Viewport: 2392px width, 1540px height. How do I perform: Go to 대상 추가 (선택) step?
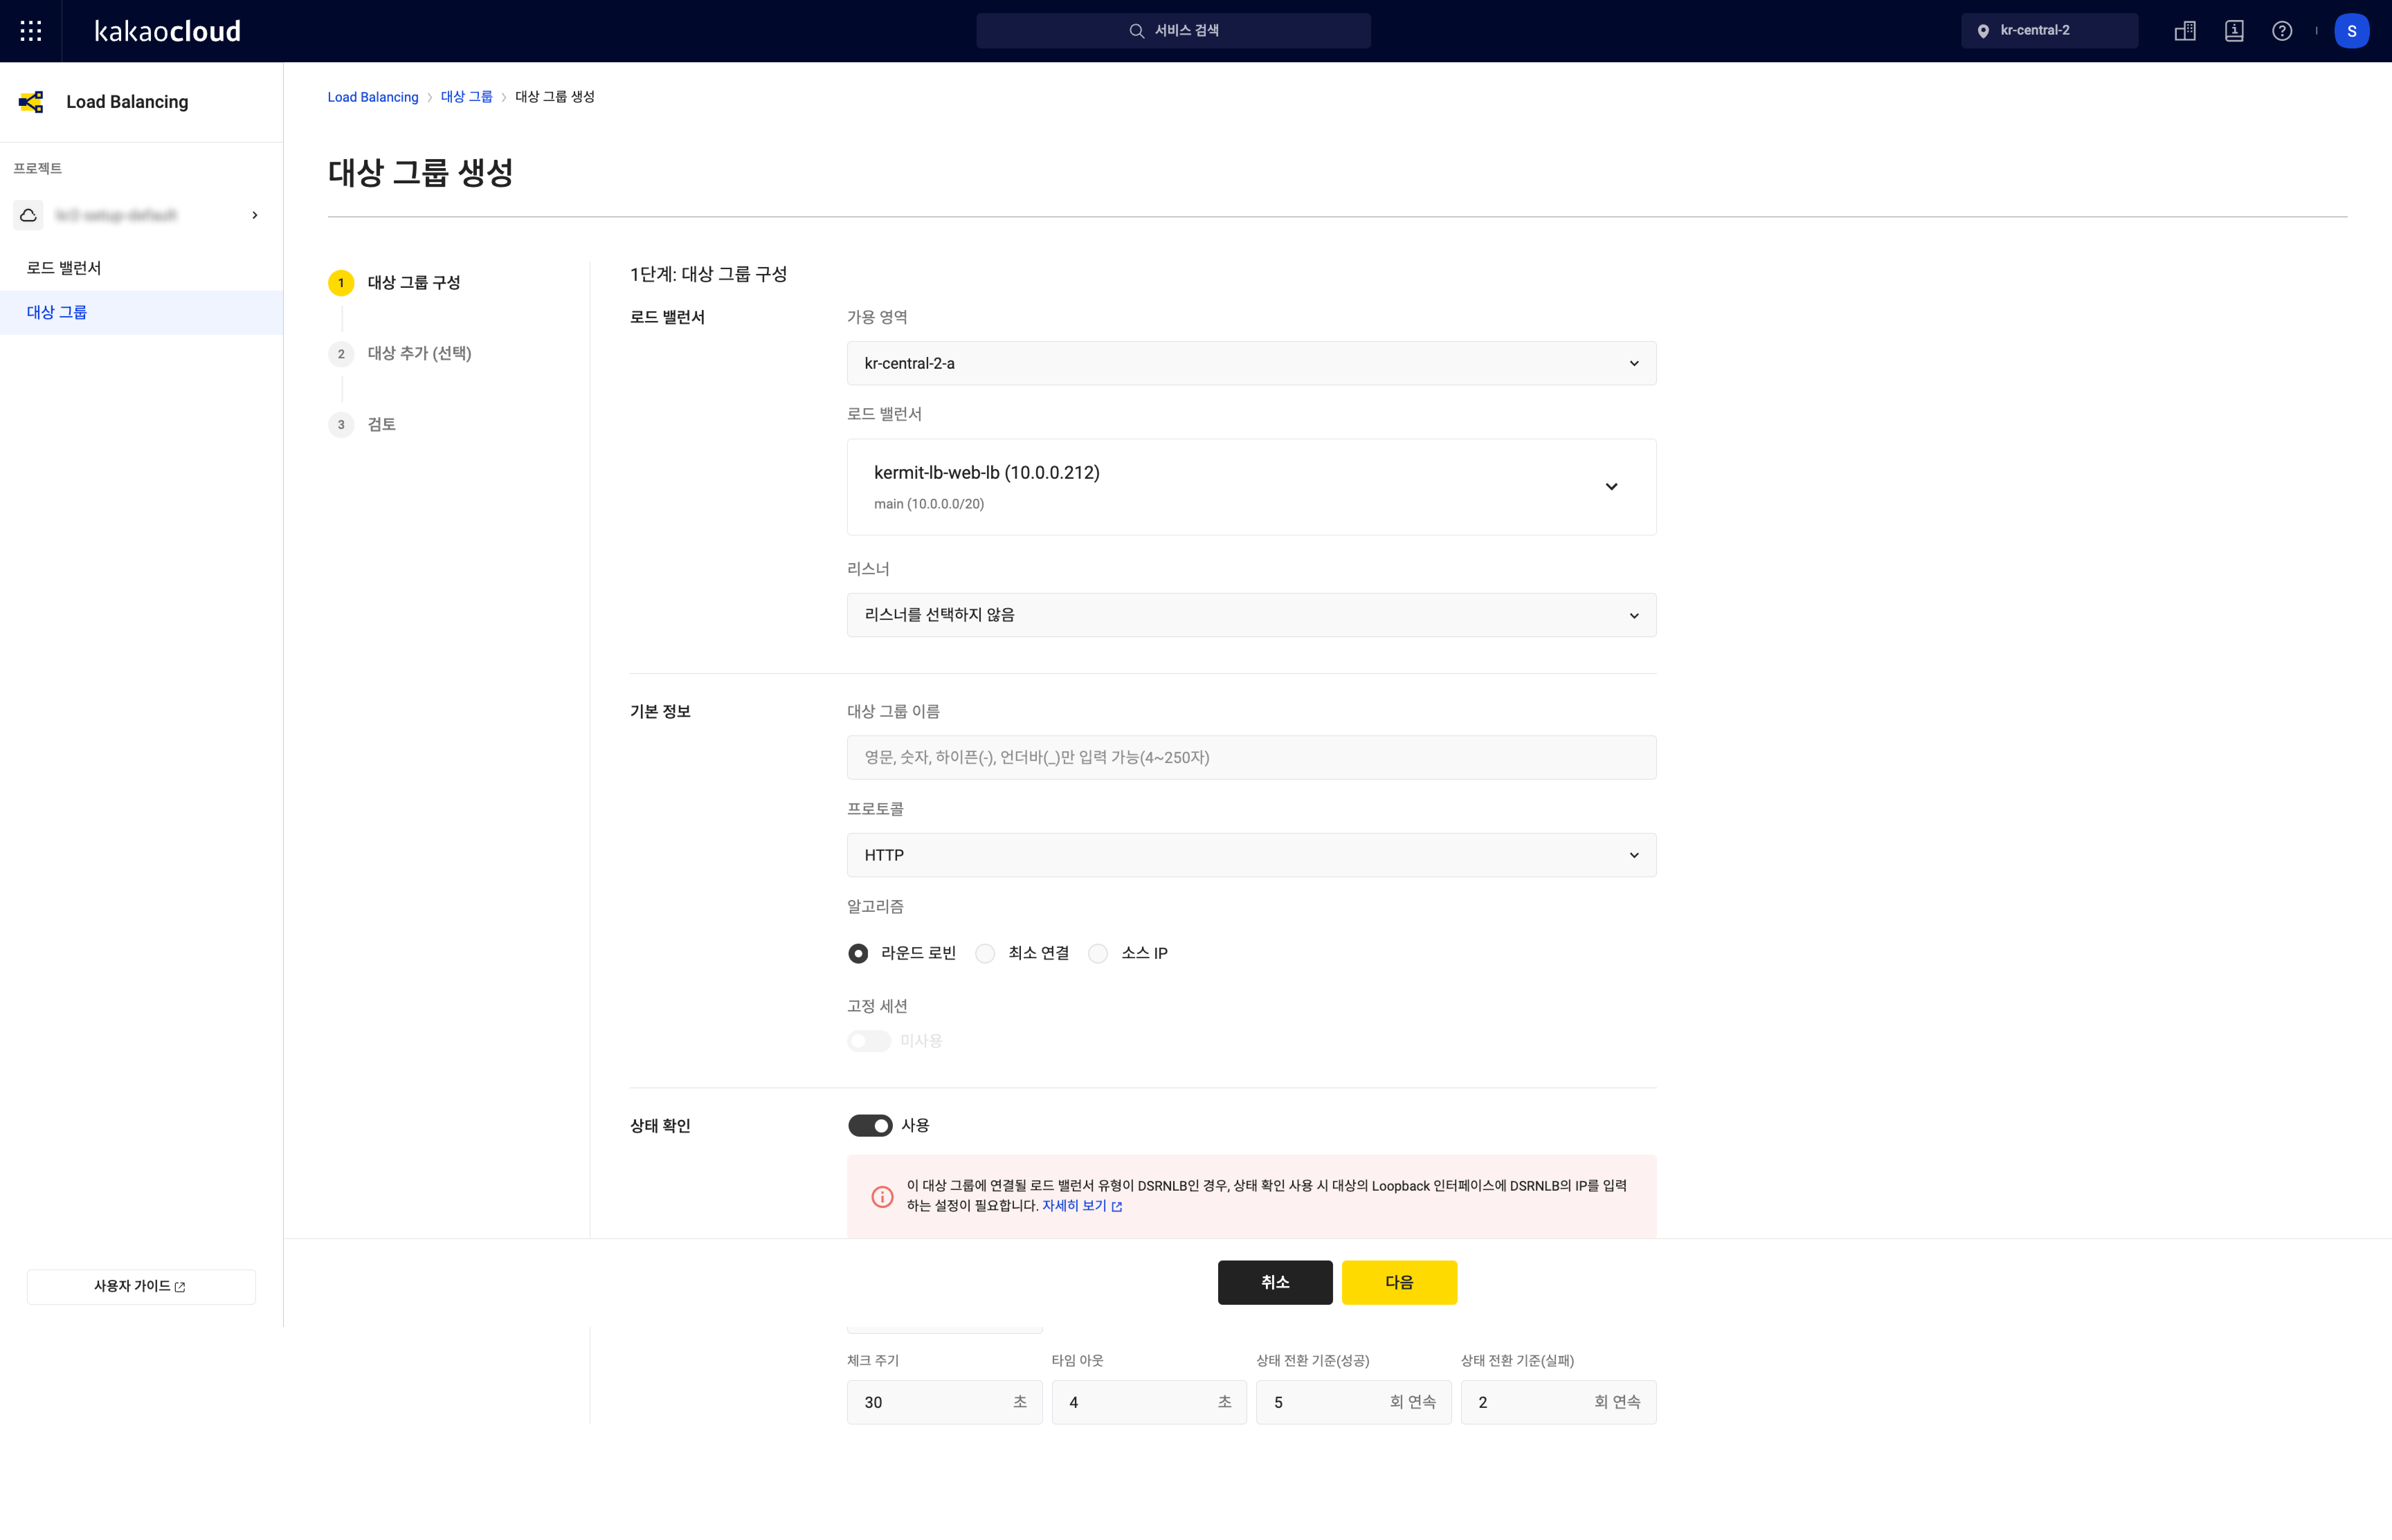419,354
